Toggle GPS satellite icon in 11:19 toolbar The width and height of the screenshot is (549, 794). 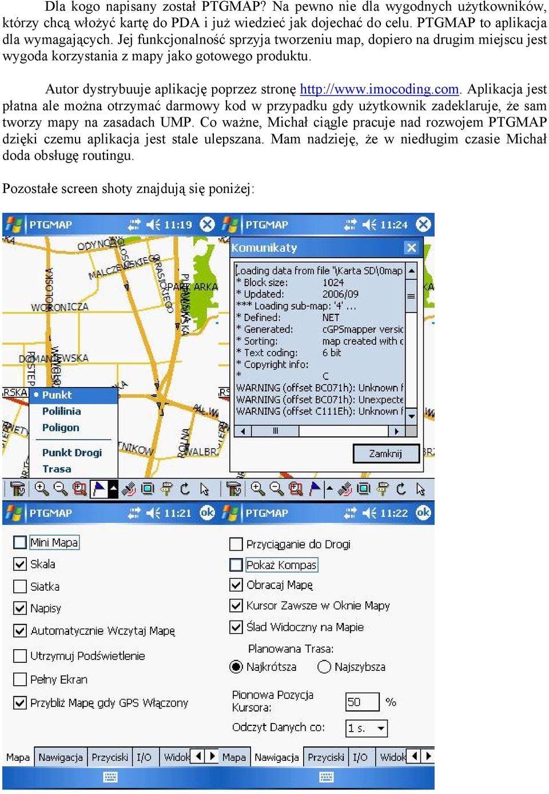(128, 489)
